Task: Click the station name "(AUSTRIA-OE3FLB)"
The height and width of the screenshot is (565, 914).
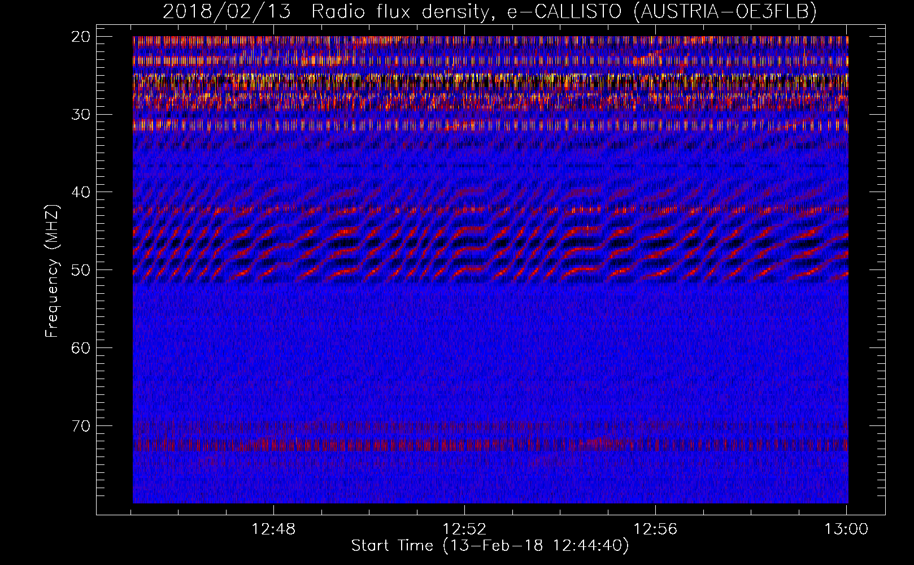Action: coord(725,11)
